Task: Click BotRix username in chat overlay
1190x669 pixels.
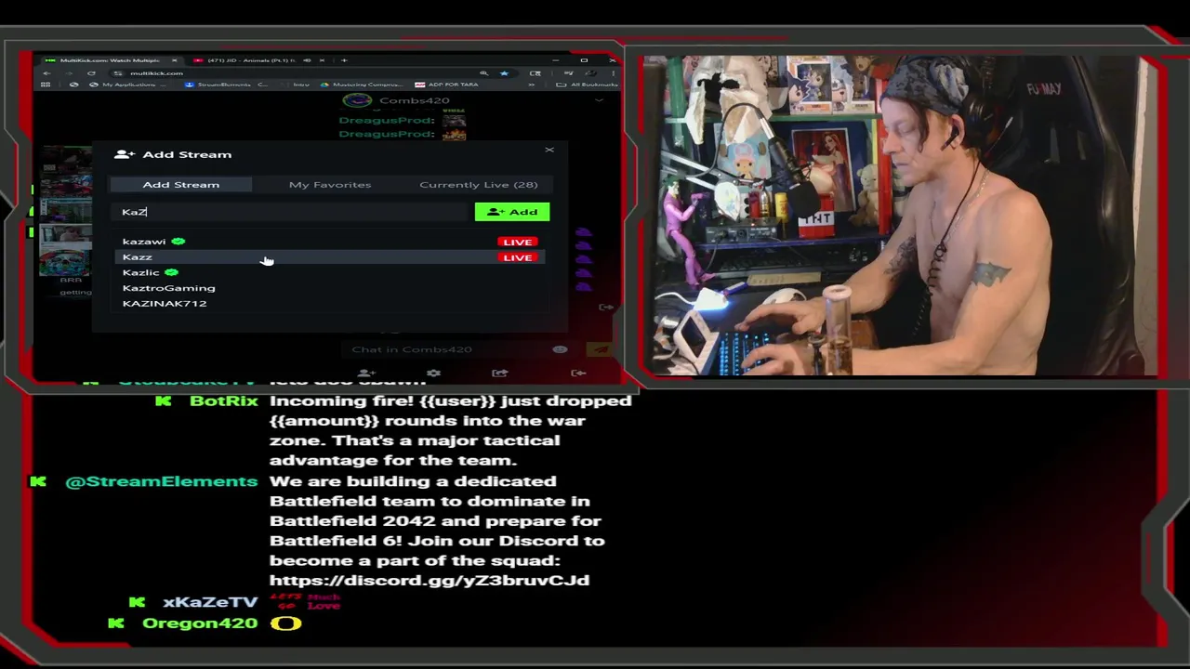Action: click(x=223, y=401)
